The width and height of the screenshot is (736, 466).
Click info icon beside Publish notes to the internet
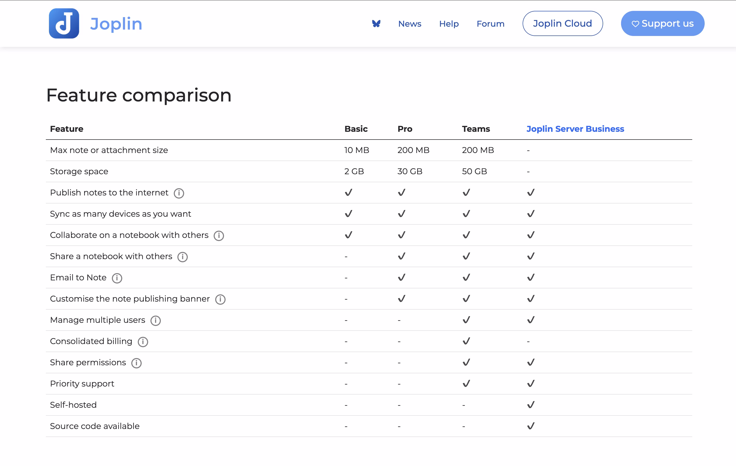[179, 193]
